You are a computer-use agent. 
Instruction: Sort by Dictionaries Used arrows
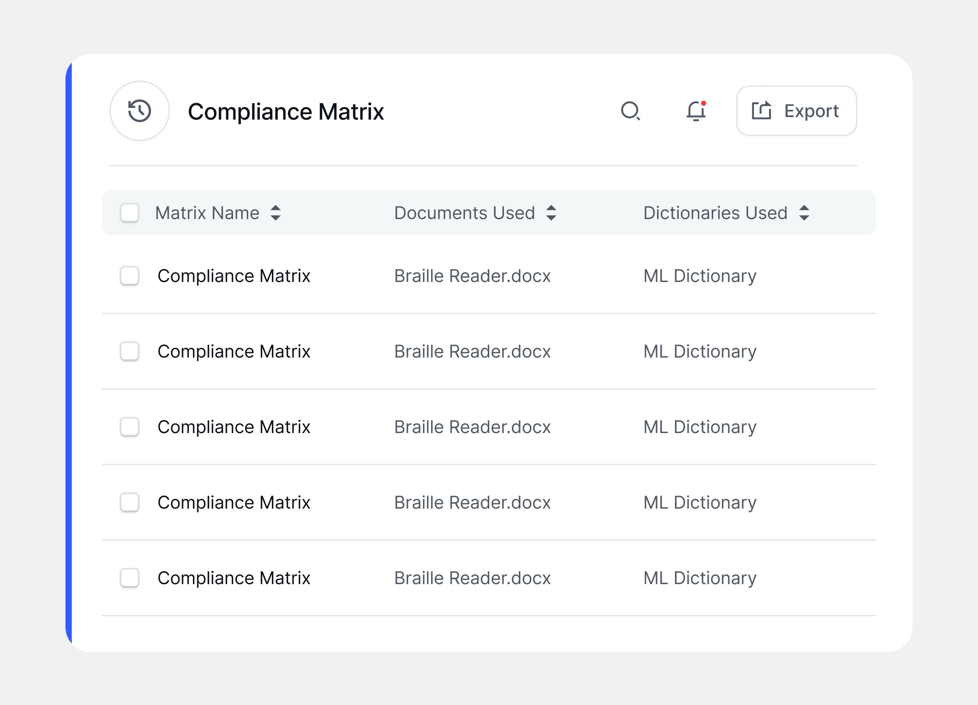(x=804, y=213)
